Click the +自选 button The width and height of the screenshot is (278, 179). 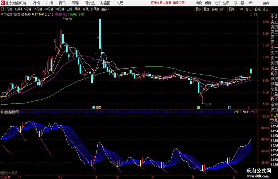coord(257,9)
